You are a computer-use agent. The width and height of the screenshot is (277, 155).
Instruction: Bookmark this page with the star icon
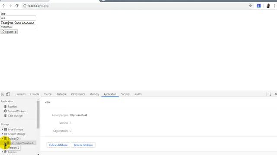[x=251, y=6]
